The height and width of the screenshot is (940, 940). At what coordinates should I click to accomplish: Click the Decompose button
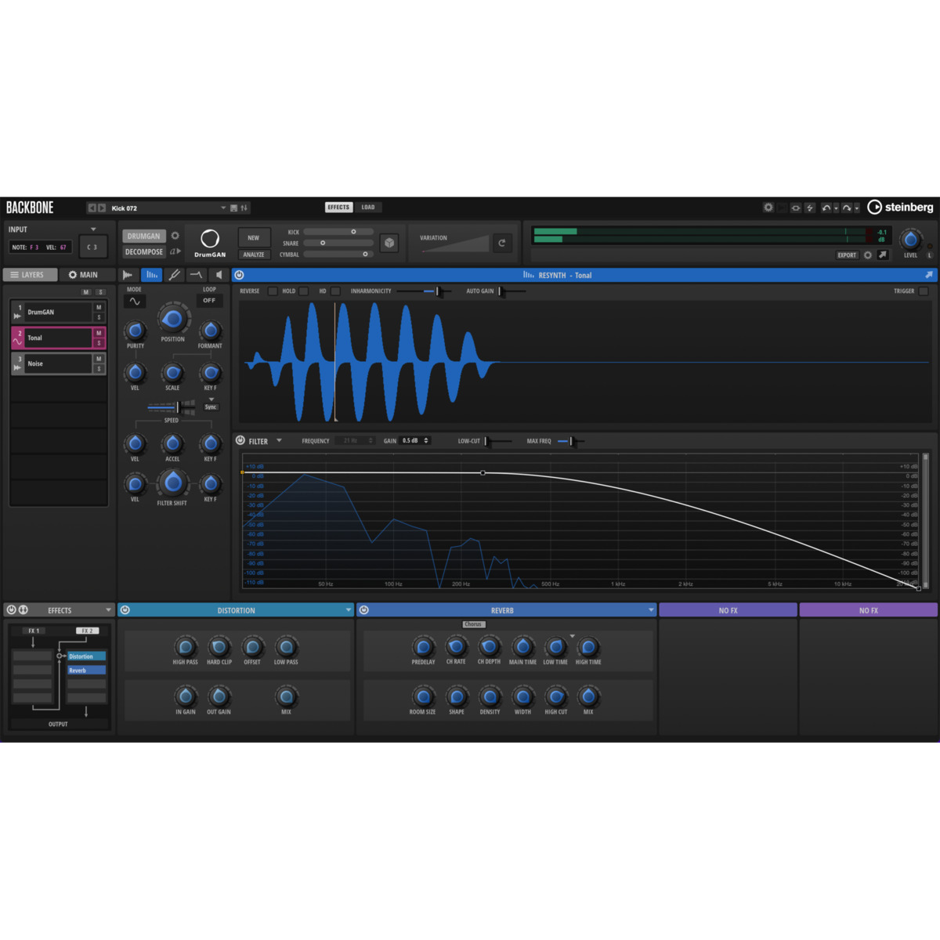tap(144, 251)
